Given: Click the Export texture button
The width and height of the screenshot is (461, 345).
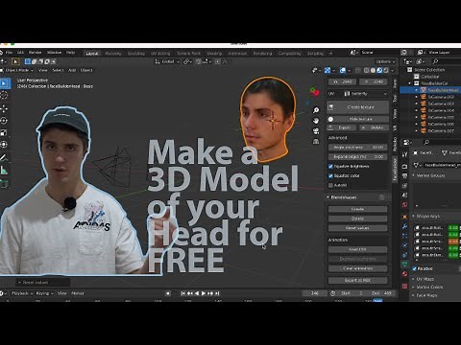Looking at the screenshot, I should coord(341,127).
